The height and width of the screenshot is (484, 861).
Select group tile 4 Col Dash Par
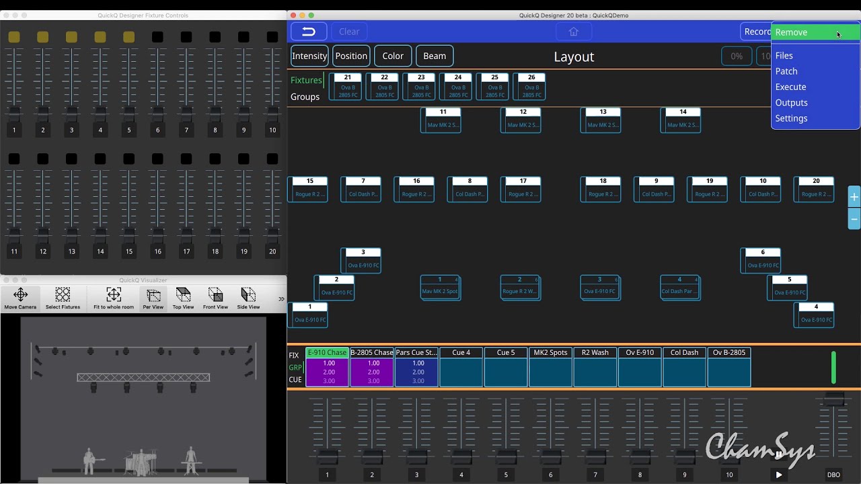pyautogui.click(x=680, y=287)
